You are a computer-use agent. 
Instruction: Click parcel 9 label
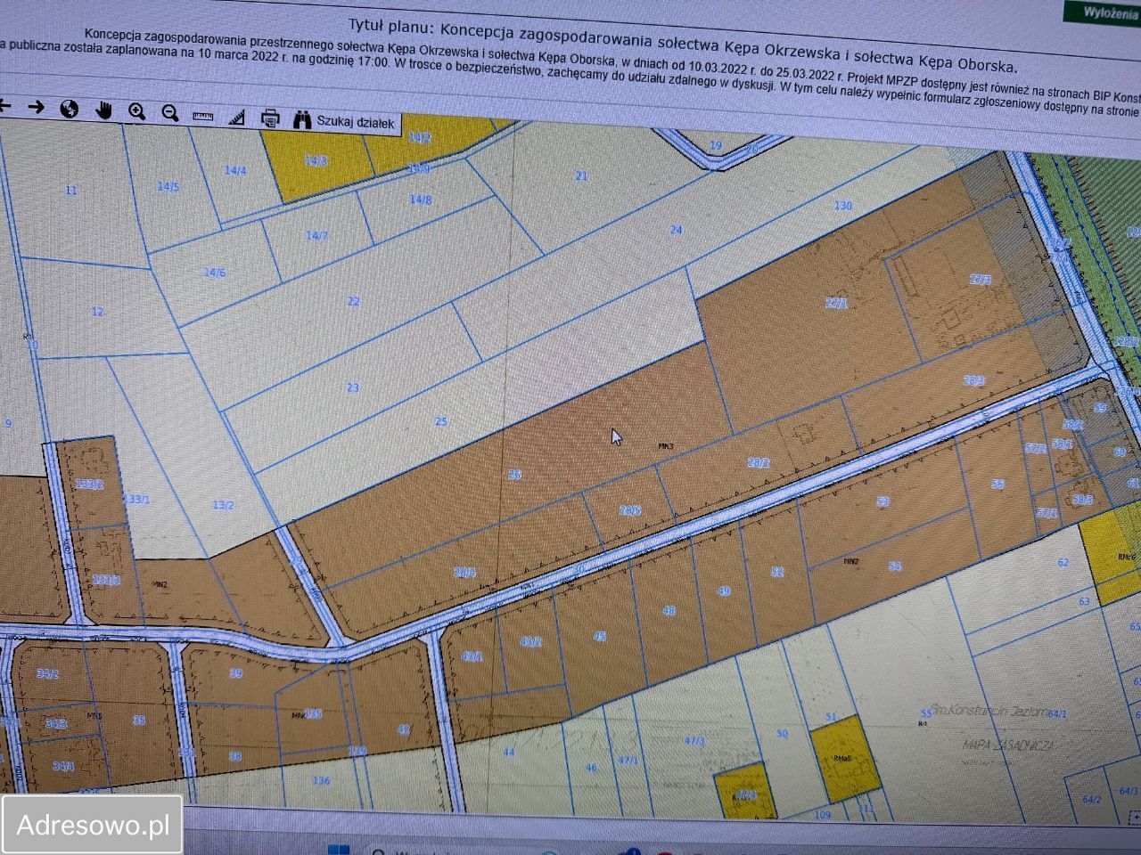pos(9,423)
